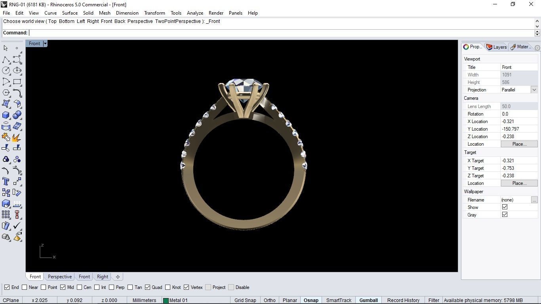Screen dimensions: 541x304
Task: Toggle the Quad object snap
Action: pyautogui.click(x=147, y=287)
